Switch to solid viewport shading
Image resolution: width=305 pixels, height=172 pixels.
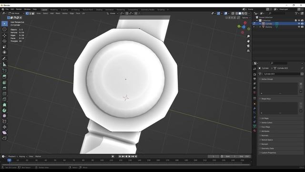[240, 13]
